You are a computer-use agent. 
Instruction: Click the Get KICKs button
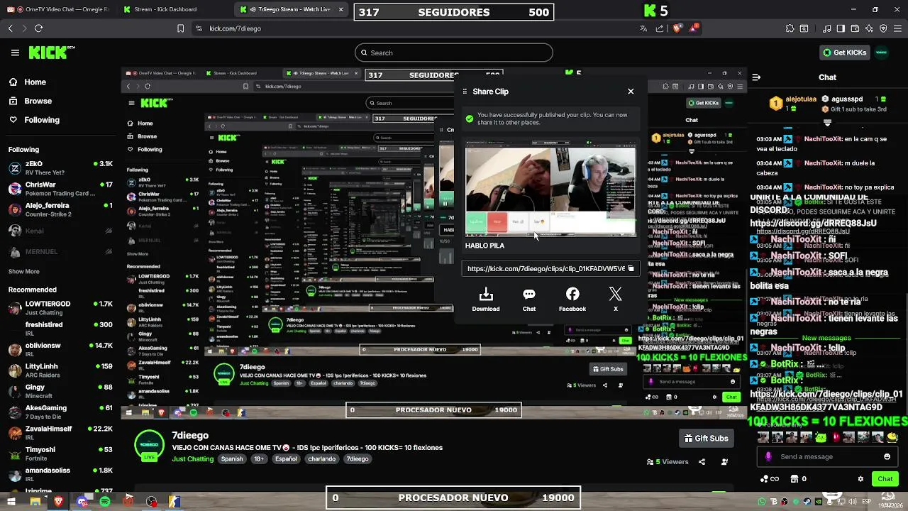pyautogui.click(x=844, y=53)
